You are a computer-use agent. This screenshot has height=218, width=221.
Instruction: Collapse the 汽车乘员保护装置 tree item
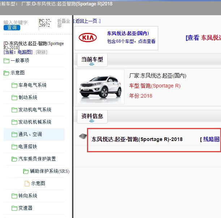point(37,159)
